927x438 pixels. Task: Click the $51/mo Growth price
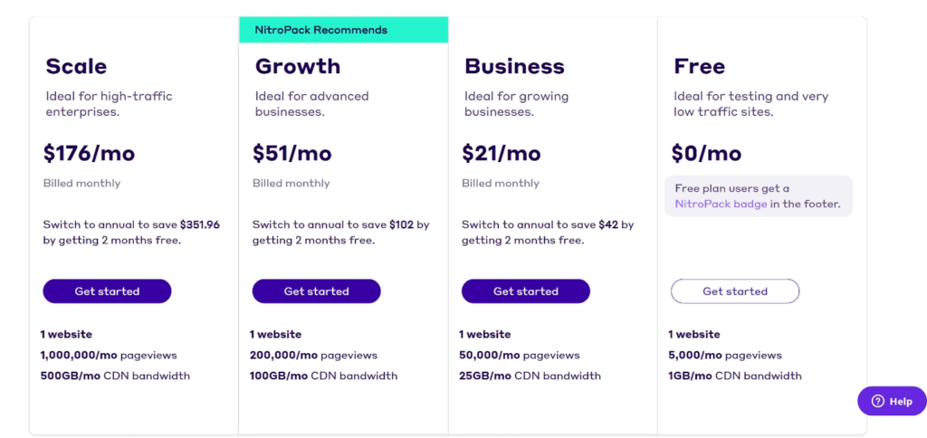[x=291, y=153]
